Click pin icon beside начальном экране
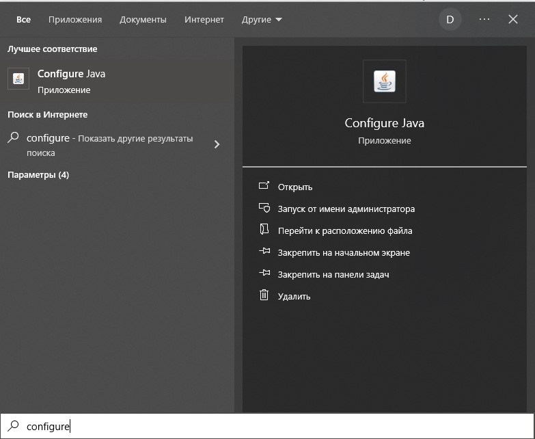535x439 pixels. point(264,251)
